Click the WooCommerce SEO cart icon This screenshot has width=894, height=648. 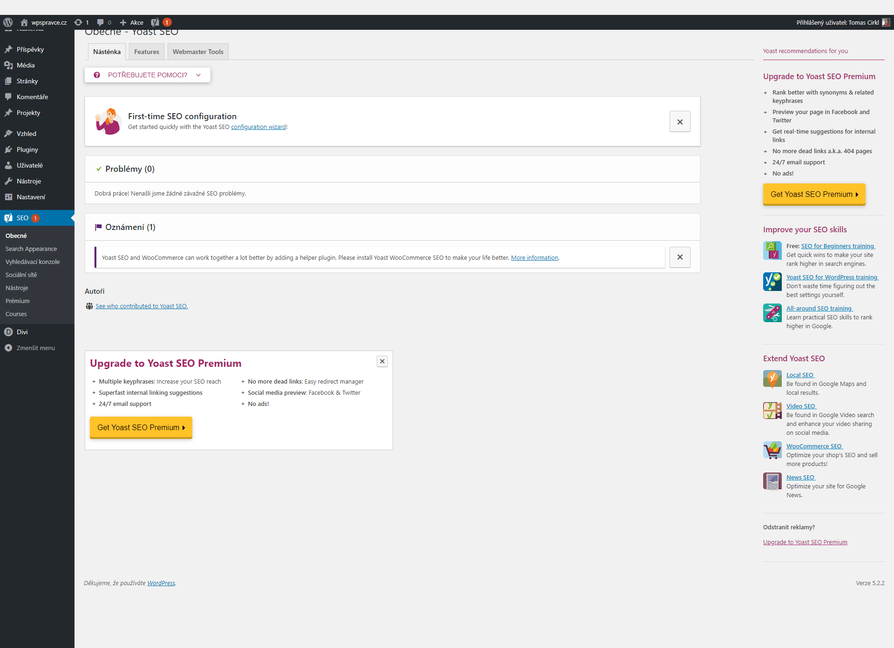coord(772,451)
